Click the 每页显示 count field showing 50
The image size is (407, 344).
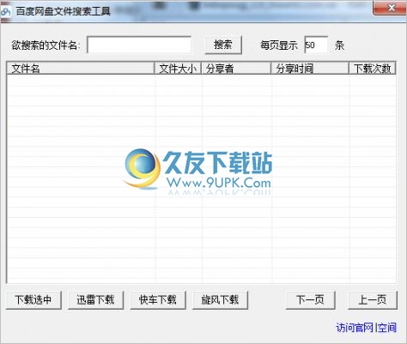tap(316, 45)
